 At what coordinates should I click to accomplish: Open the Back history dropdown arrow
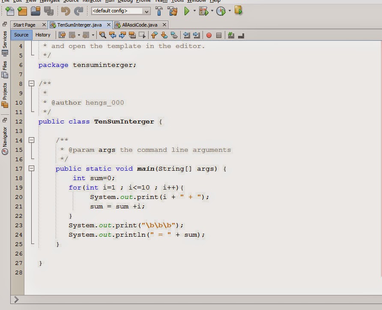coord(79,35)
